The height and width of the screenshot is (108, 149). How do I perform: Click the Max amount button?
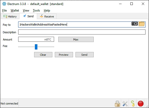[x=76, y=39]
